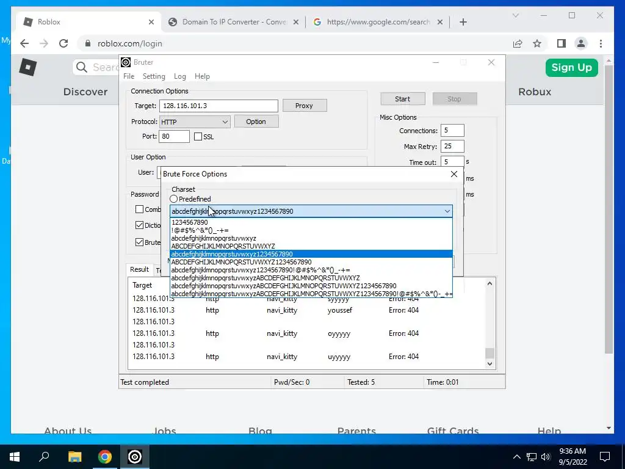Show hidden system tray icons
Screen dimensions: 625x469
coord(516,457)
